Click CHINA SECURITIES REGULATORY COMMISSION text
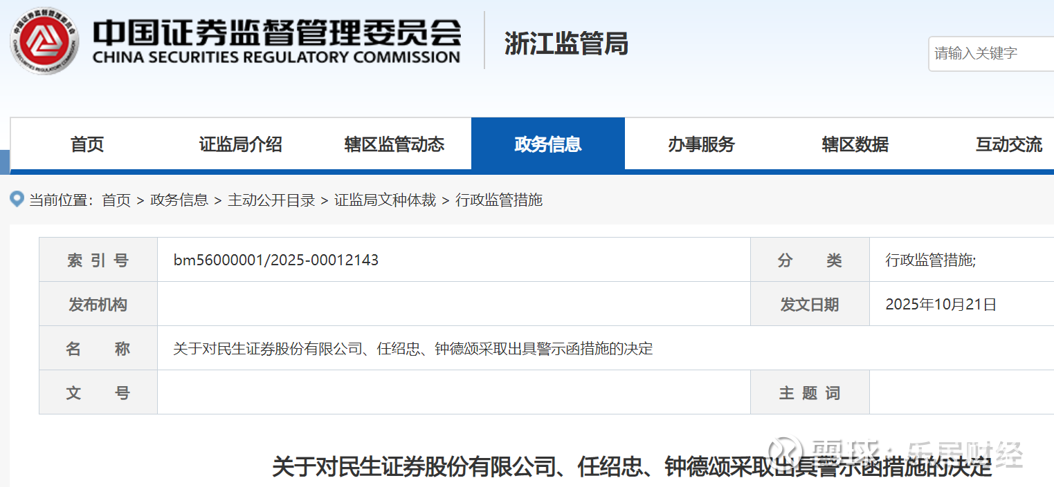Viewport: 1054px width, 487px height. (276, 57)
